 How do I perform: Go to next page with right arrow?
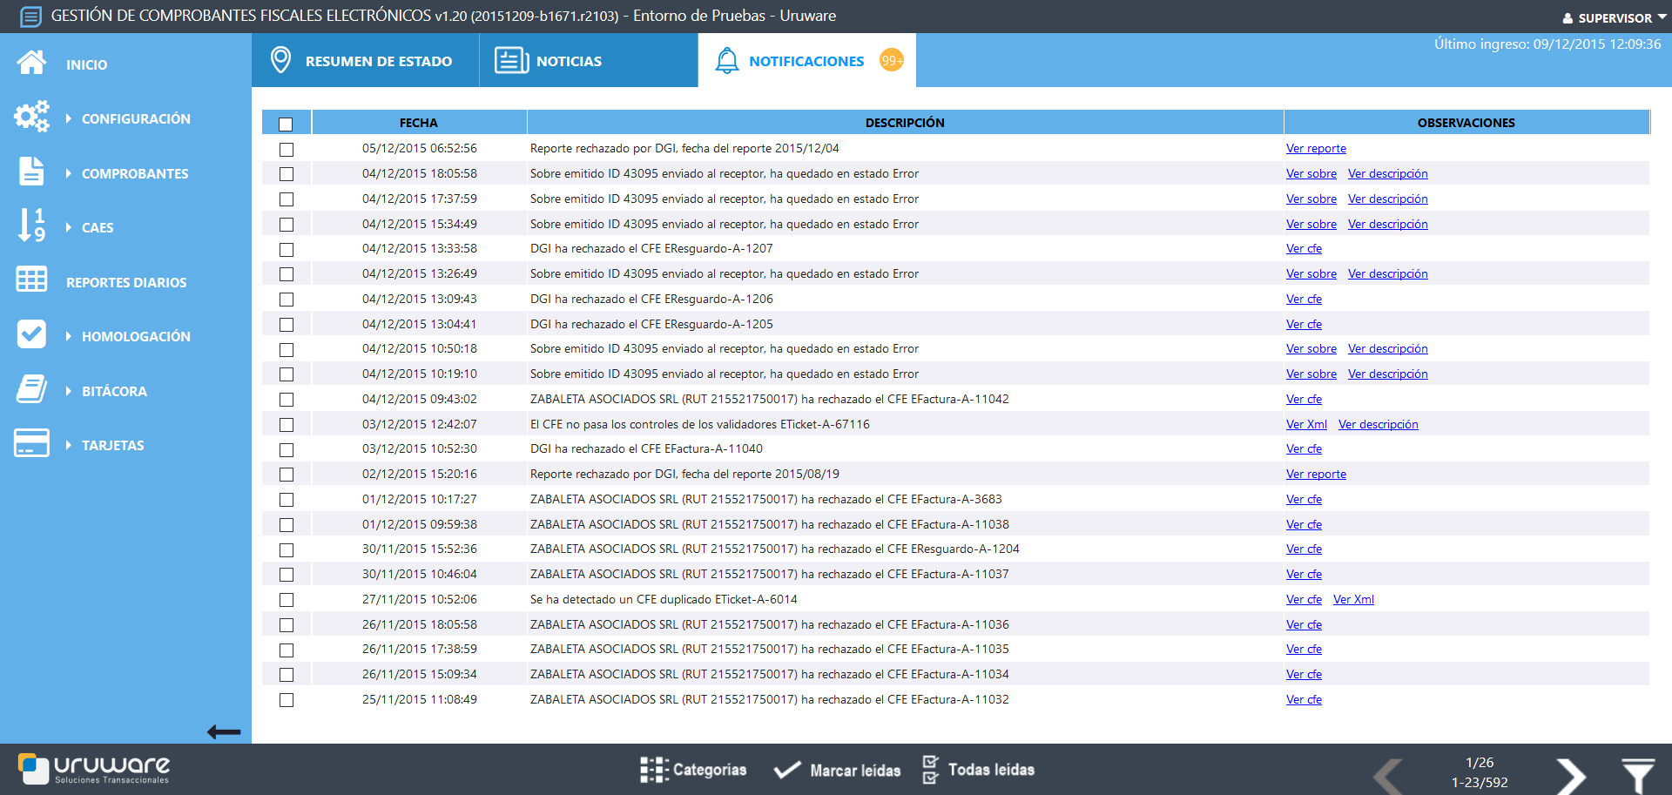[1570, 774]
